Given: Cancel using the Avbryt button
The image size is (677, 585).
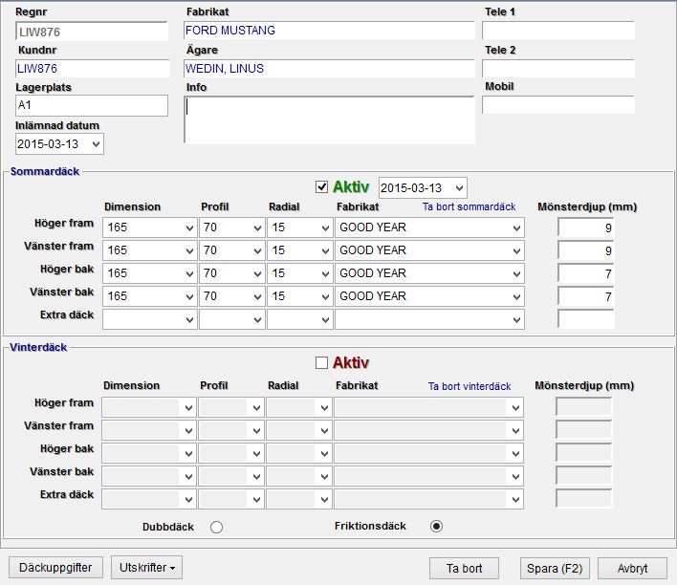Looking at the screenshot, I should [632, 568].
